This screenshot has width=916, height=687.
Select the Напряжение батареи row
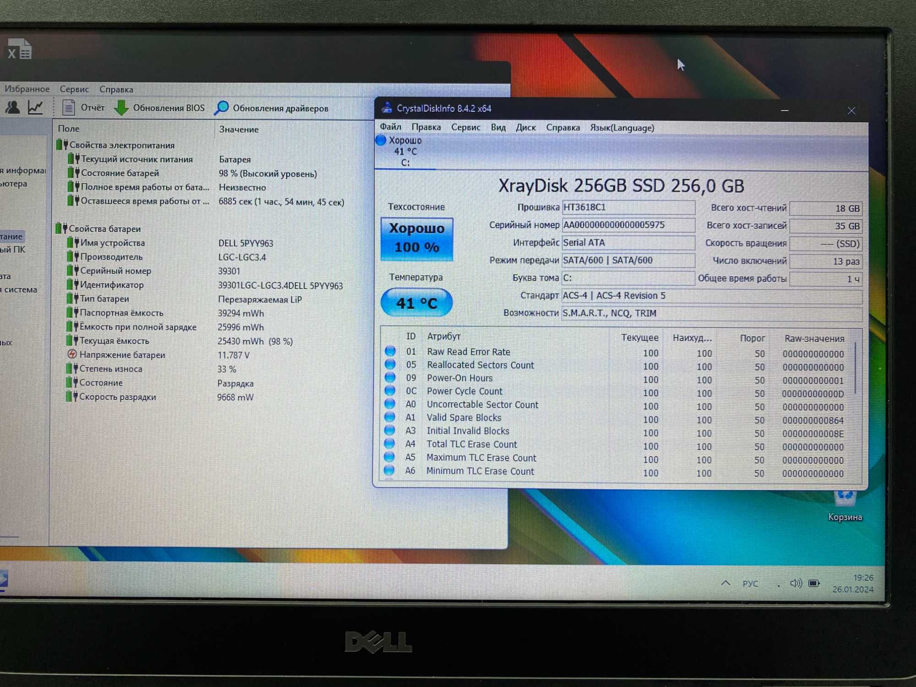(x=158, y=355)
